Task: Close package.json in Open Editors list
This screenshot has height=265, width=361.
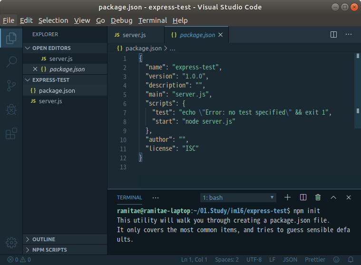Action: (35, 69)
